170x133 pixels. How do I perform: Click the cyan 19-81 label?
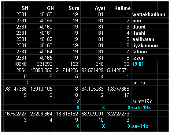(x=138, y=64)
